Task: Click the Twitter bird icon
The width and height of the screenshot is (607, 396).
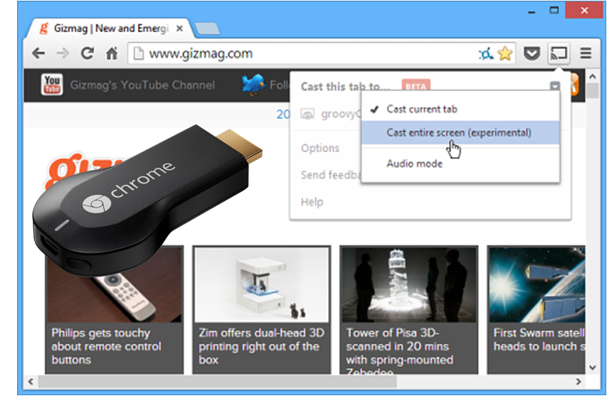Action: point(253,85)
